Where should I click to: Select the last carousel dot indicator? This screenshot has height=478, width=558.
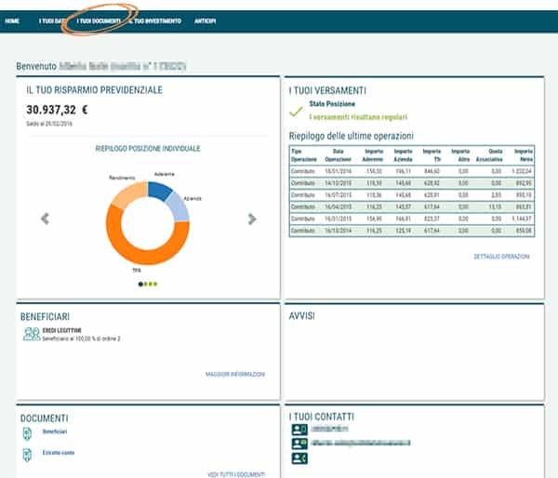(156, 284)
